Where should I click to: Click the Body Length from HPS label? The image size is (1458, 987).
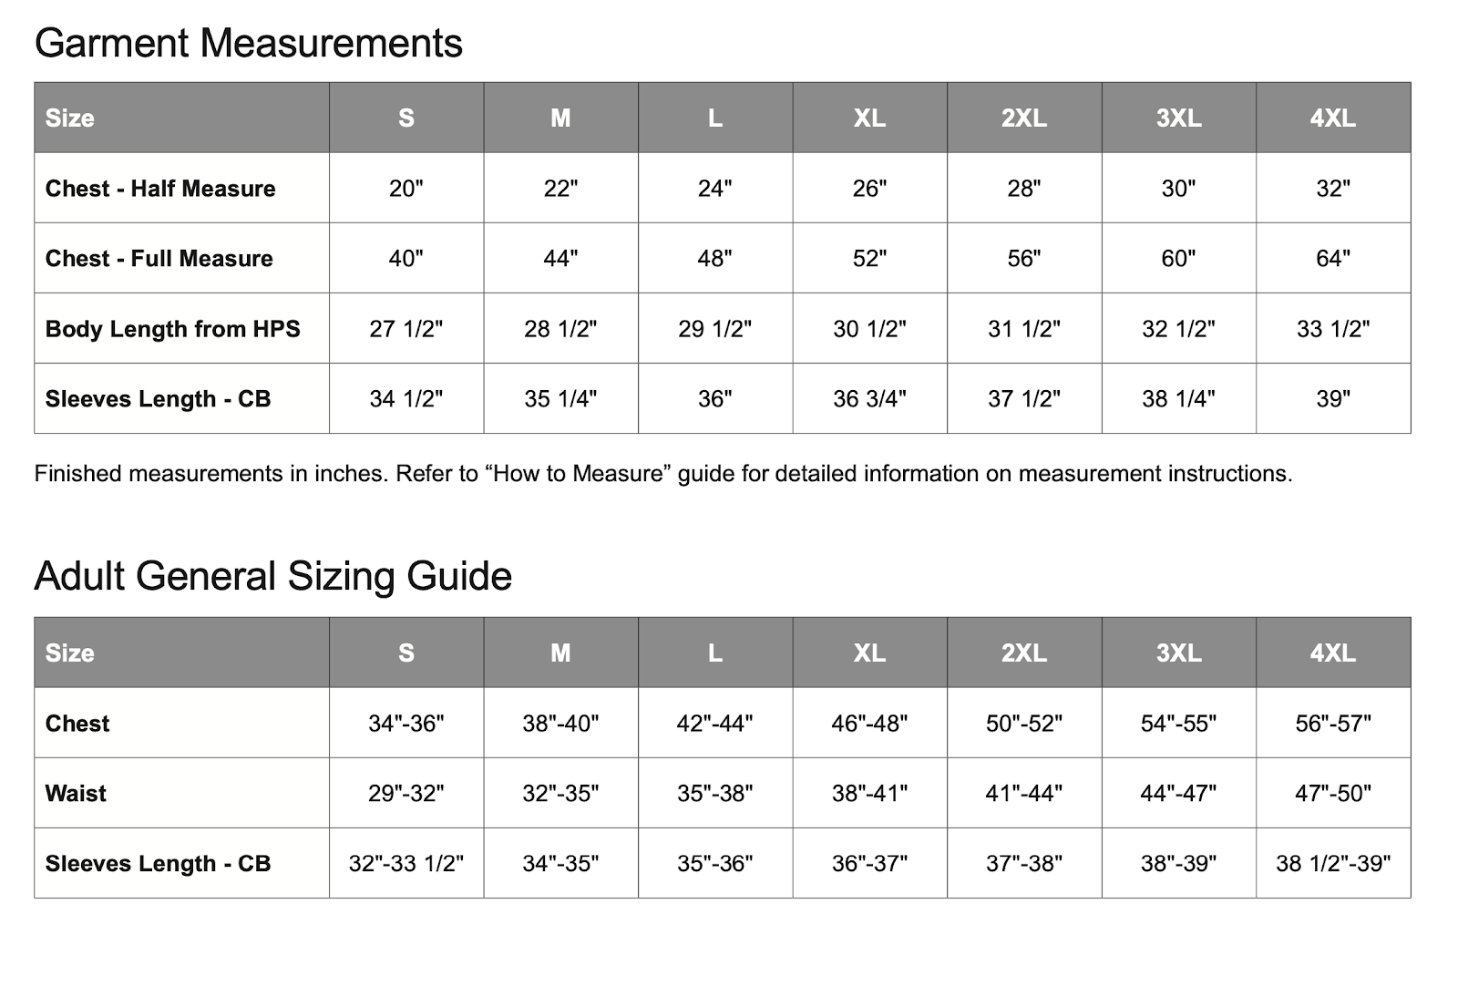(173, 329)
